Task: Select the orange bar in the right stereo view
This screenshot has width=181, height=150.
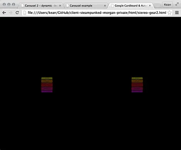Action: tap(137, 81)
